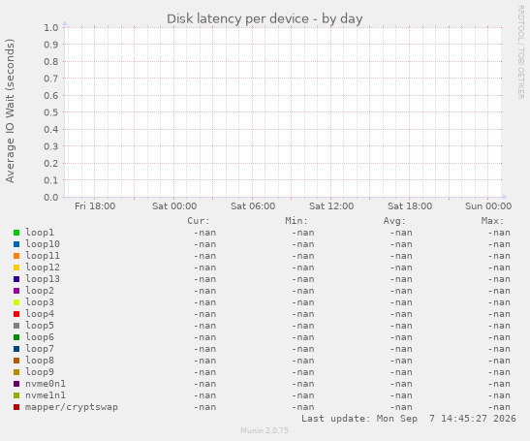The width and height of the screenshot is (530, 441).
Task: Select the nvme1n1 device label
Action: pyautogui.click(x=46, y=395)
